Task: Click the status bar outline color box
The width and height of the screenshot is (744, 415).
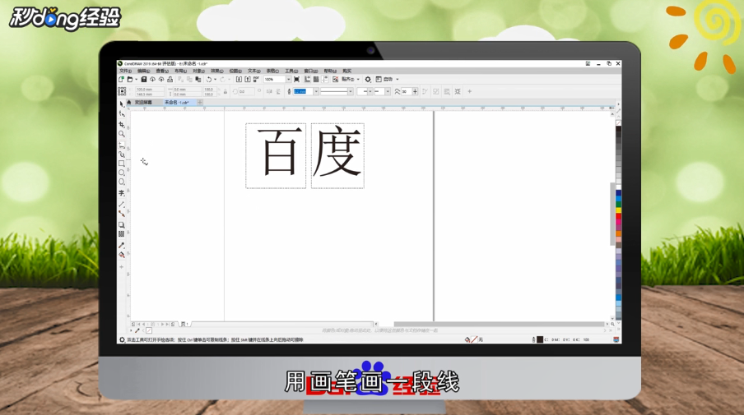Action: coord(540,339)
